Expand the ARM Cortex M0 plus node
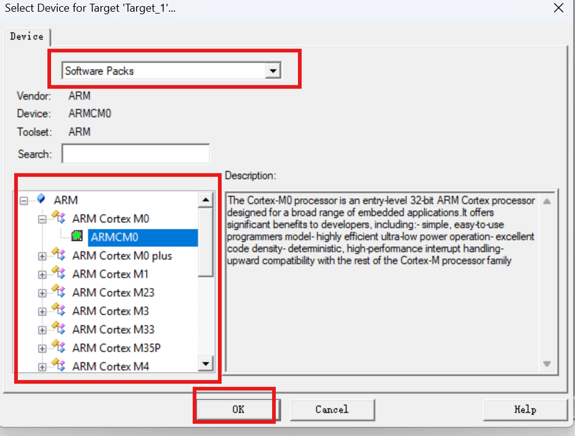The height and width of the screenshot is (436, 575). tap(42, 256)
